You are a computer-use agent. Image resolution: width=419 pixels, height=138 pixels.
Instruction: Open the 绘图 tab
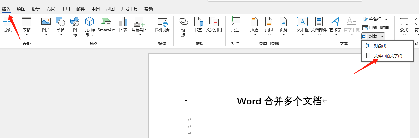(21, 9)
